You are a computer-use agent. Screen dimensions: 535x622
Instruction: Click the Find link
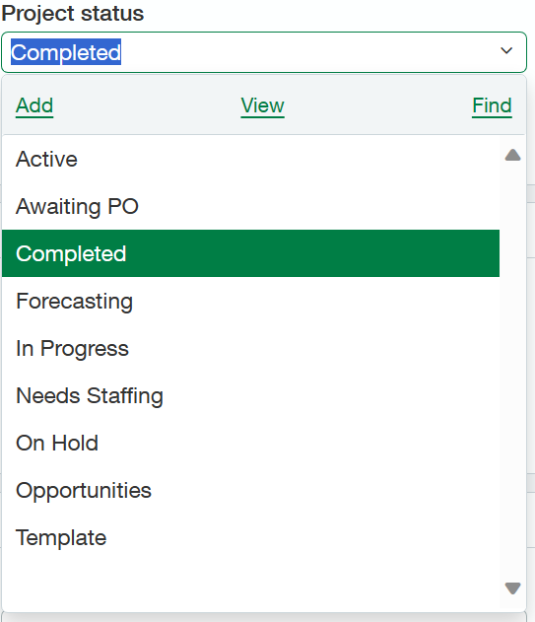click(492, 105)
